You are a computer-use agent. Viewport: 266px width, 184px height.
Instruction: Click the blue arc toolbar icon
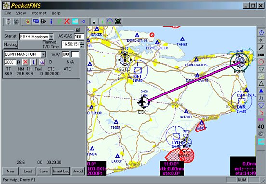coord(110,22)
